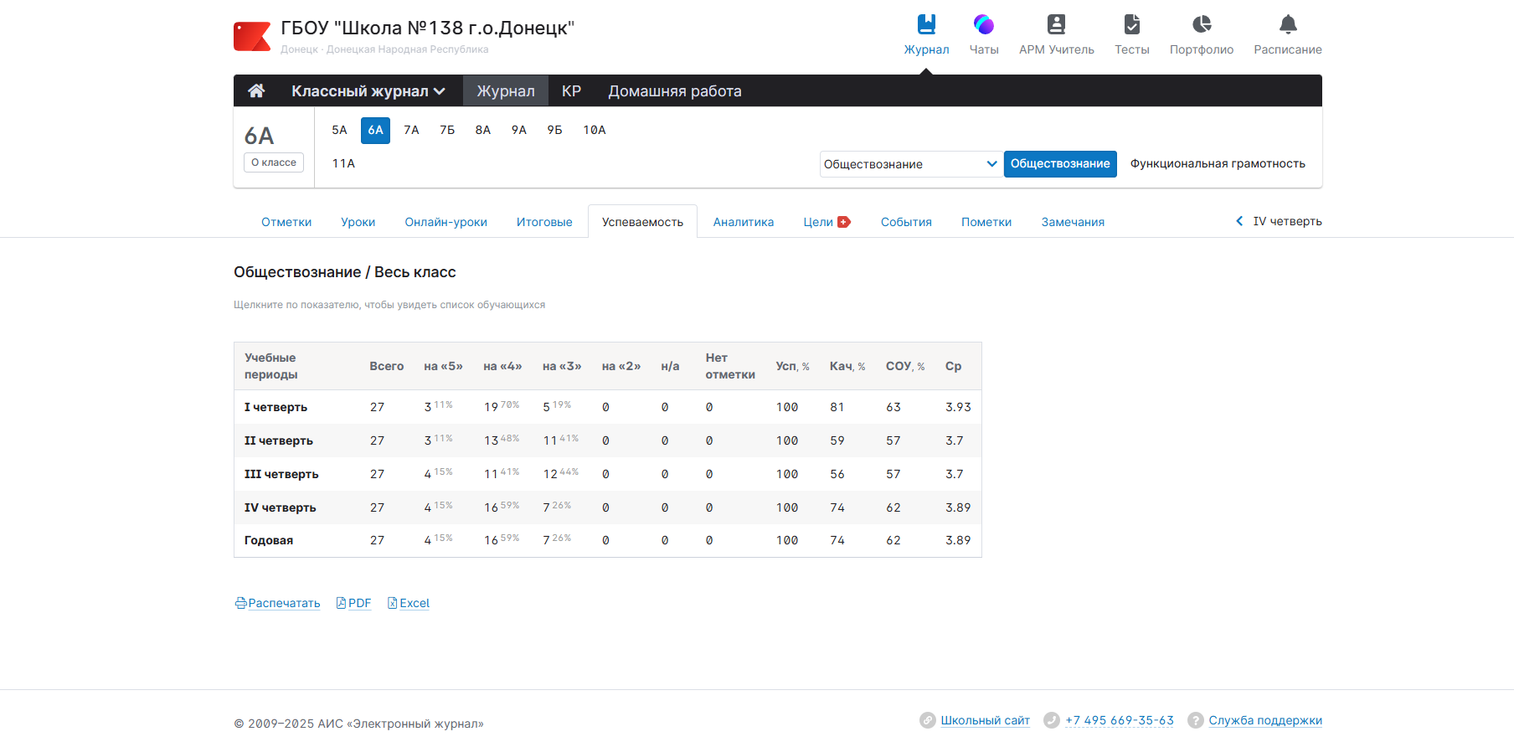Open the Домашняя работа tab
Viewport: 1514px width, 747px height.
pos(675,90)
